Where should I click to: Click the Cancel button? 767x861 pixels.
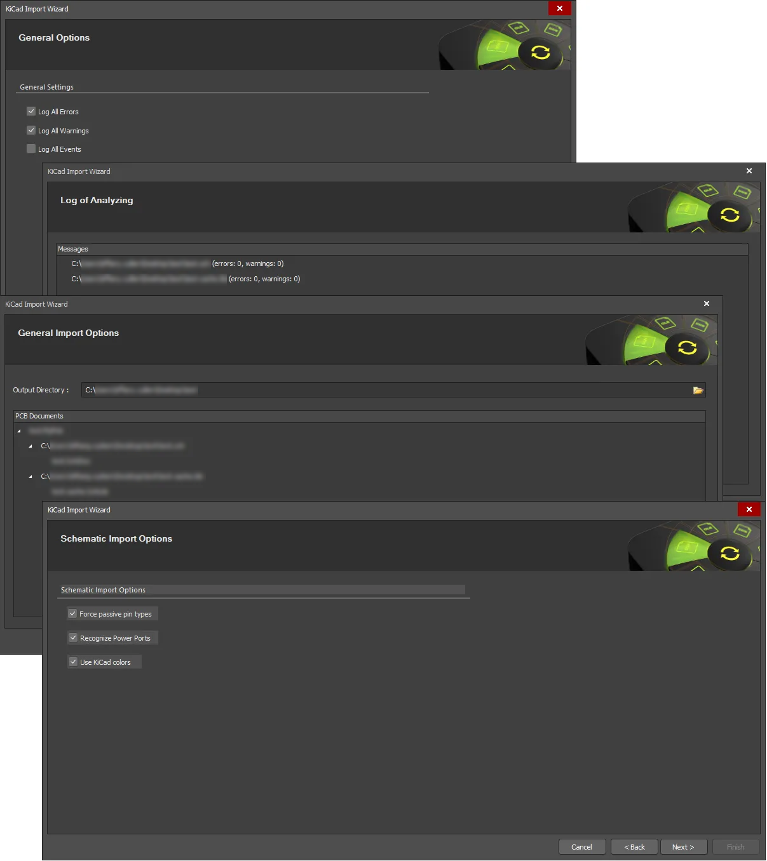click(581, 847)
